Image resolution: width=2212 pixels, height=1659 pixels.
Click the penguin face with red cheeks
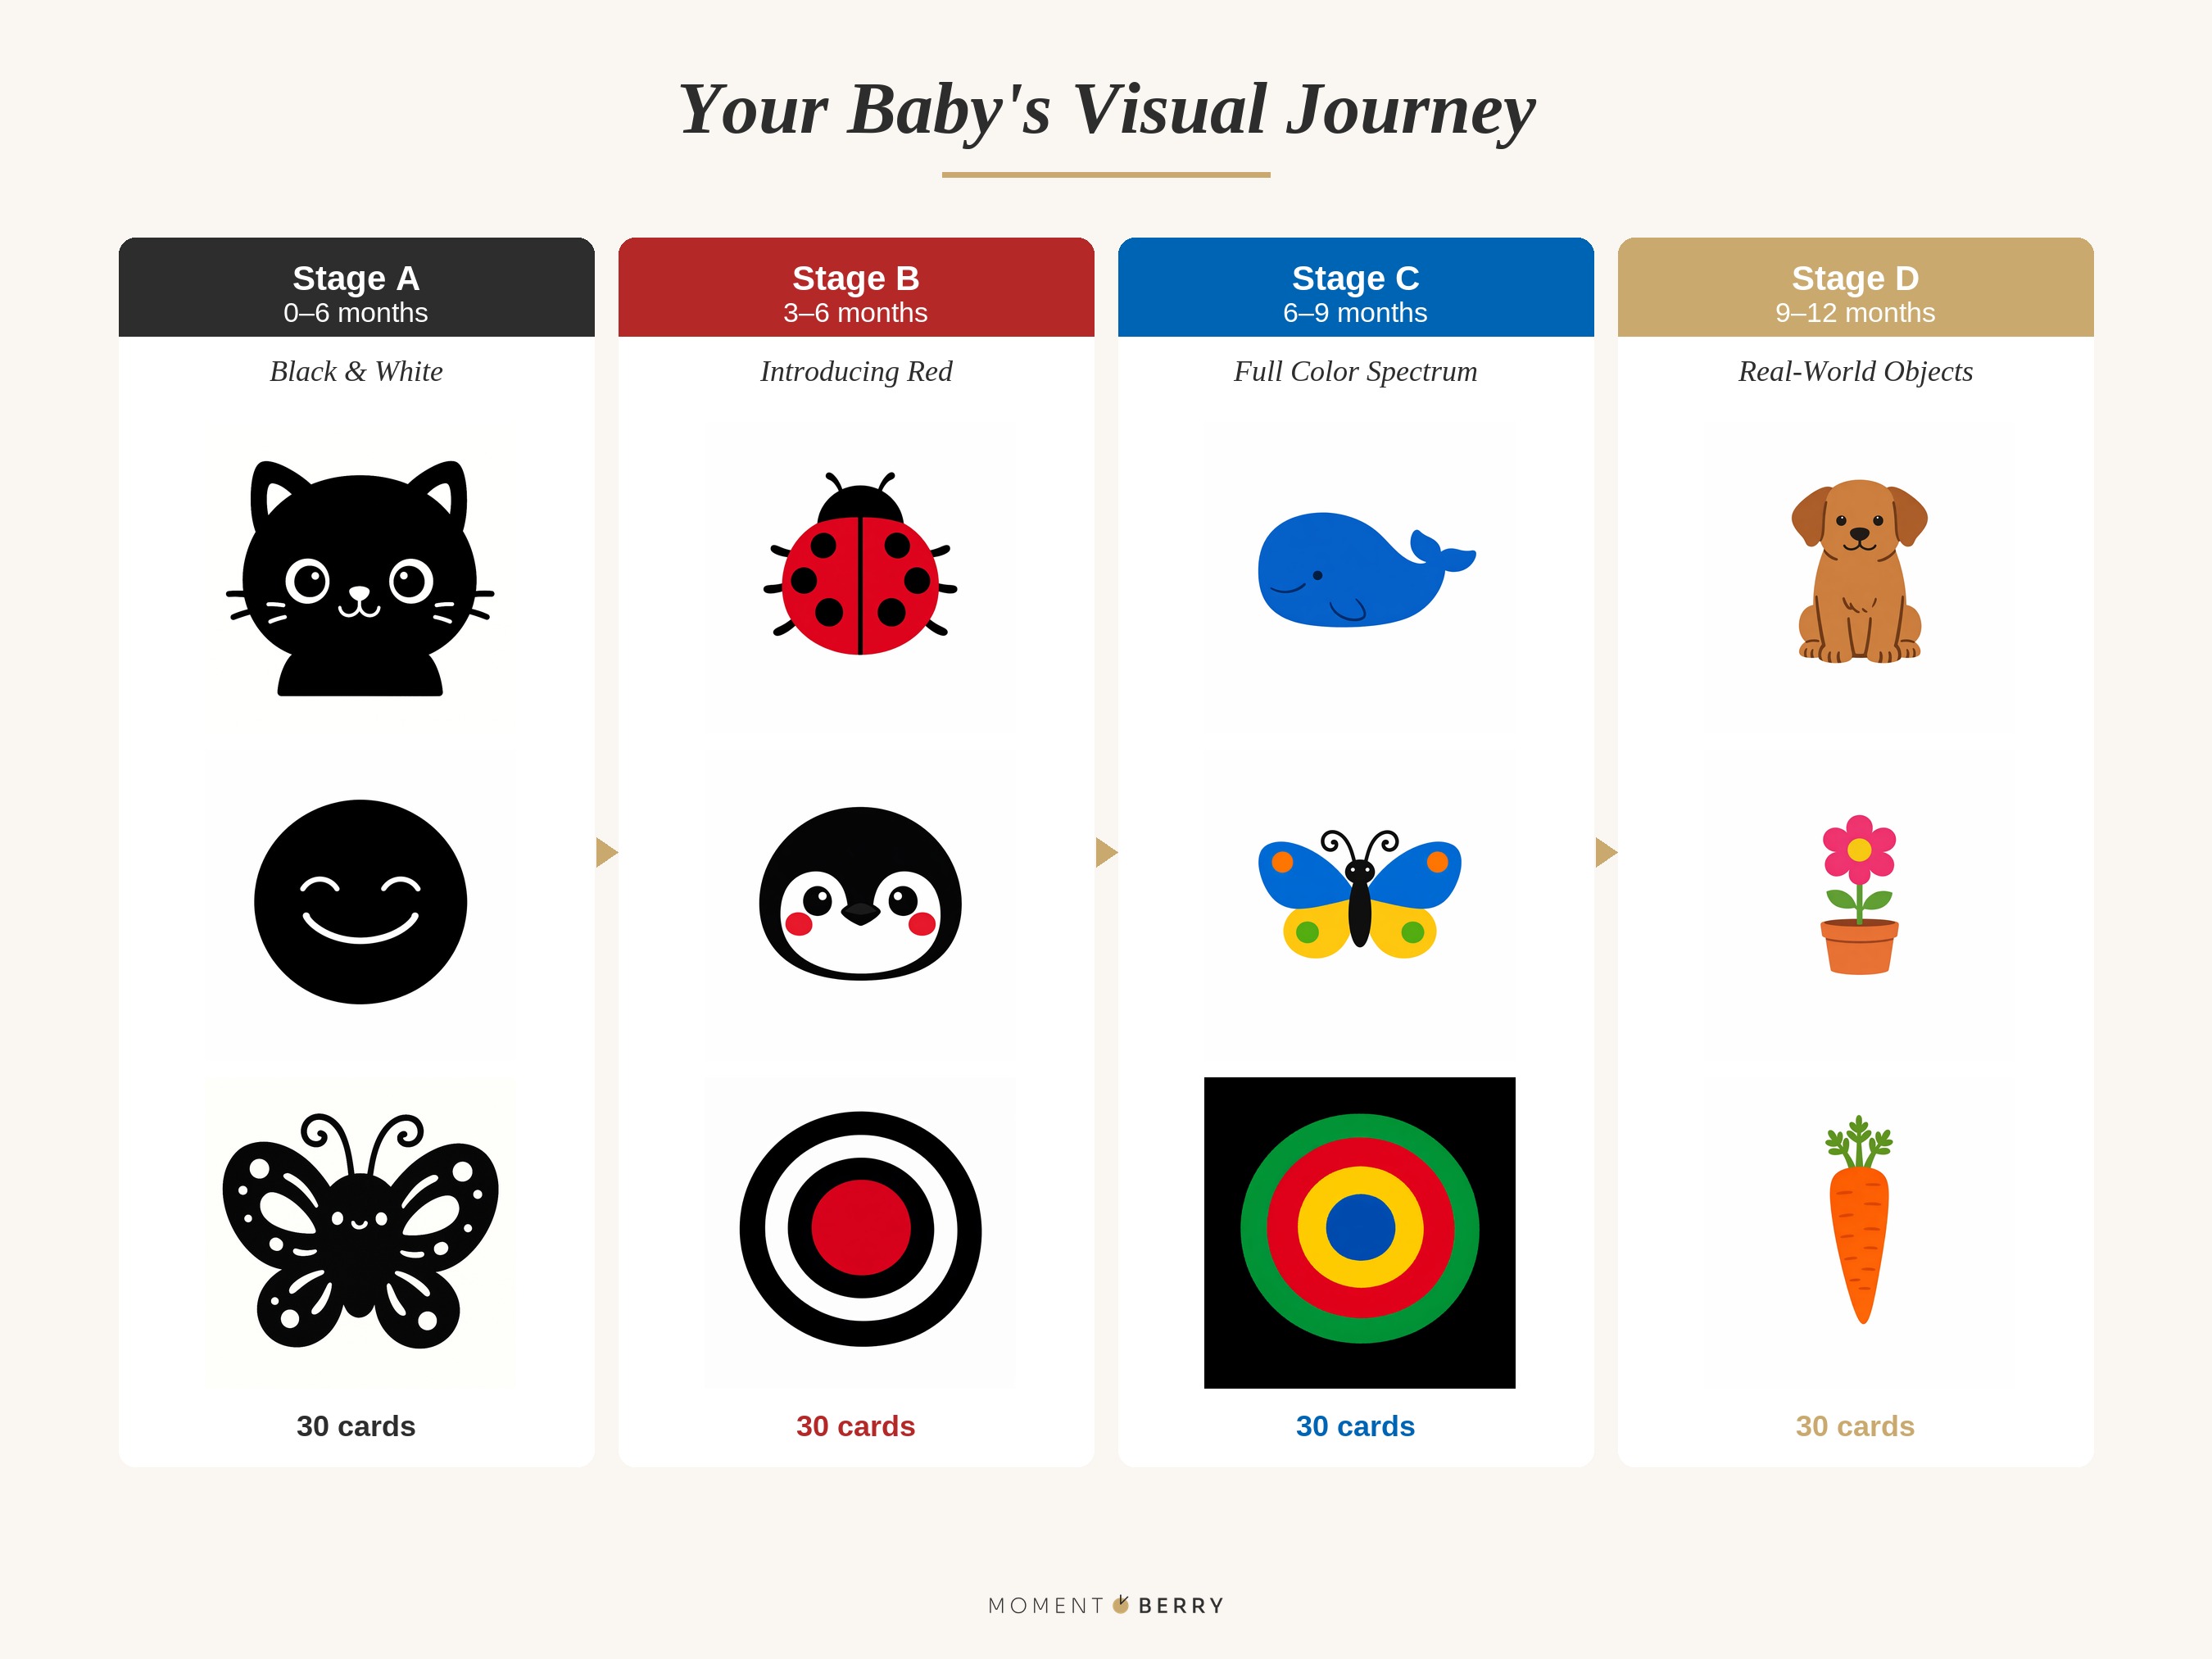(x=860, y=894)
